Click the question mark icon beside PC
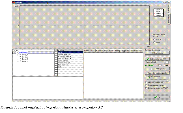Screen dimensions: 183x113 (x=14, y=50)
